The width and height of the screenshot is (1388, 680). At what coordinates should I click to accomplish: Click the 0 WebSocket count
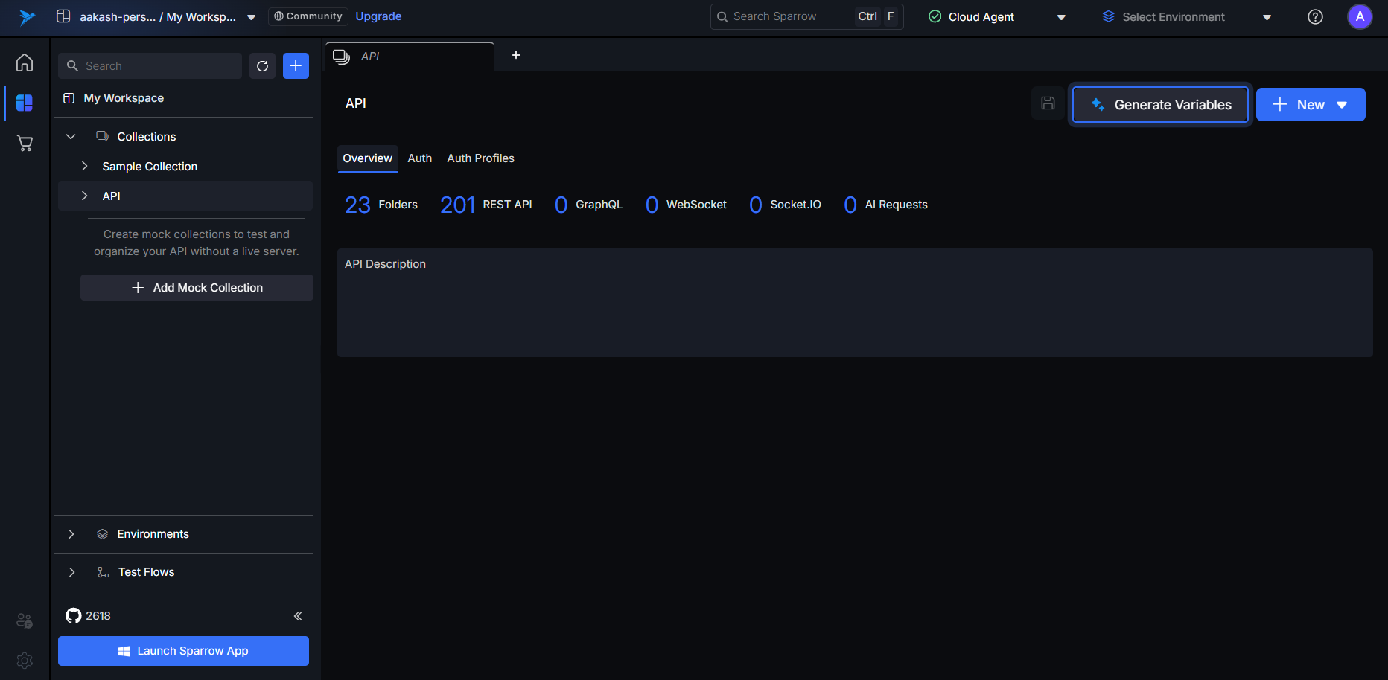tap(686, 205)
